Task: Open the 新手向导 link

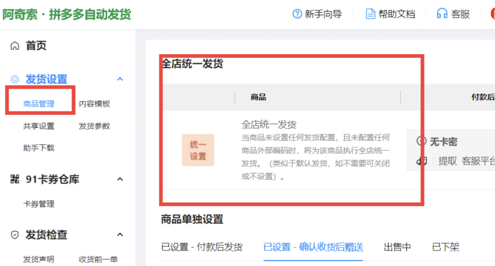Action: (x=323, y=14)
